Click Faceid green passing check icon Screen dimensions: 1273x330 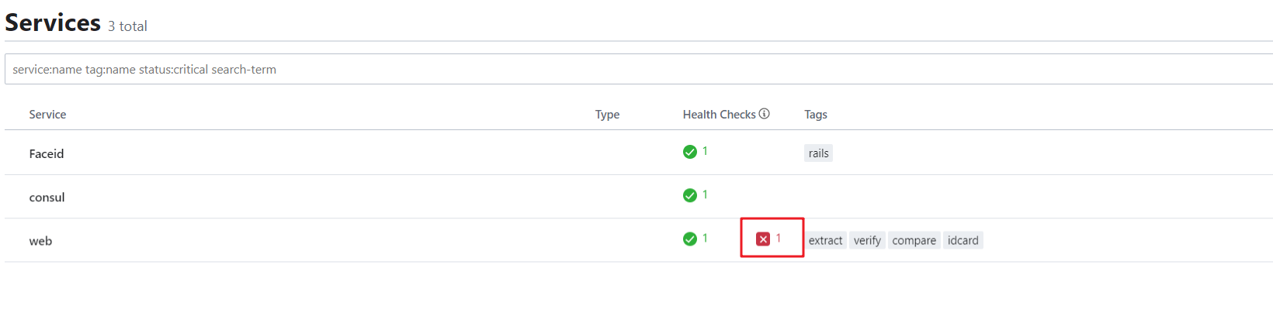tap(689, 152)
